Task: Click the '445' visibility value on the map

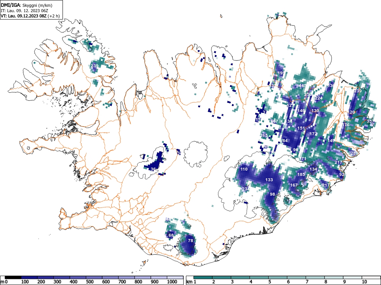Action: coord(303,85)
